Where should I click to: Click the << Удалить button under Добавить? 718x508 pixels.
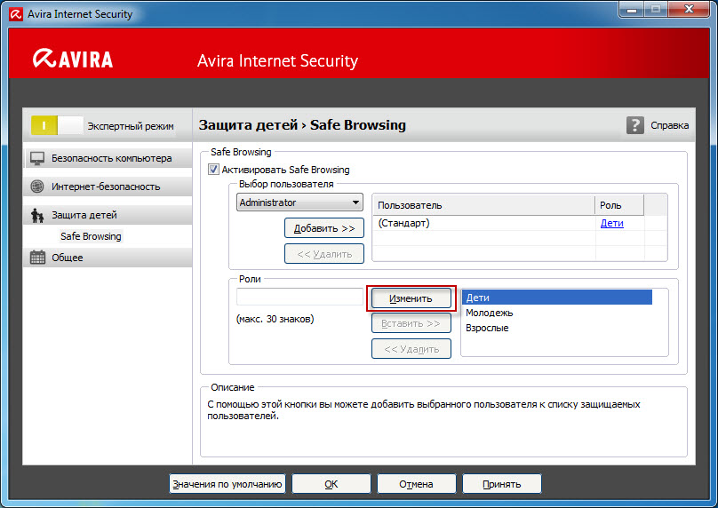[324, 254]
